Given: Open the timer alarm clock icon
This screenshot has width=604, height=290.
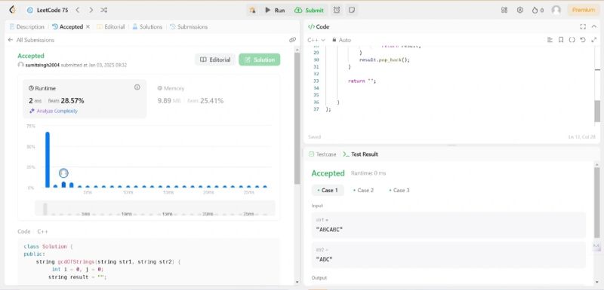Looking at the screenshot, I should pos(337,10).
